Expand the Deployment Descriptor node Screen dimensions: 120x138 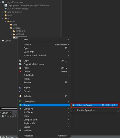pos(3,6)
